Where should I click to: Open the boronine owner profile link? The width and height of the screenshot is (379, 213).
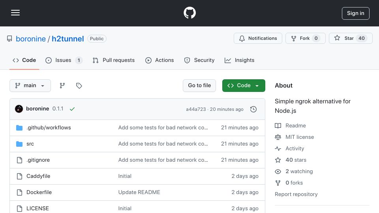pyautogui.click(x=31, y=39)
